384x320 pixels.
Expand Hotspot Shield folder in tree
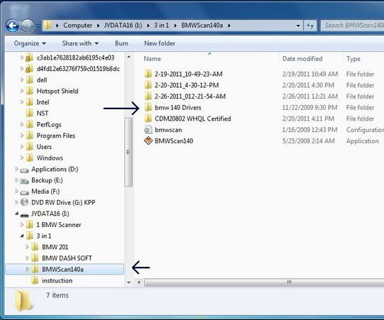coord(22,91)
